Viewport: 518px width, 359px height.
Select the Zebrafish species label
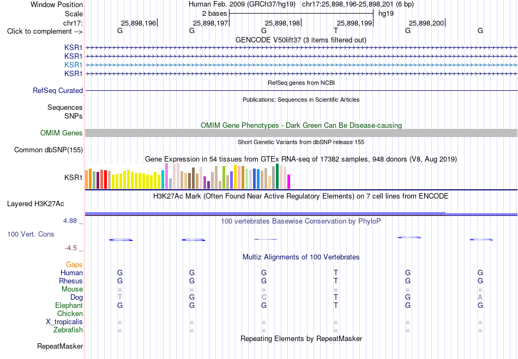pos(68,330)
